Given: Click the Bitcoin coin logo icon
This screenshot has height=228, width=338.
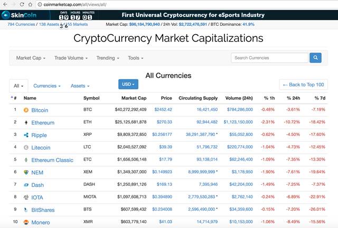Looking at the screenshot, I should tap(26, 110).
